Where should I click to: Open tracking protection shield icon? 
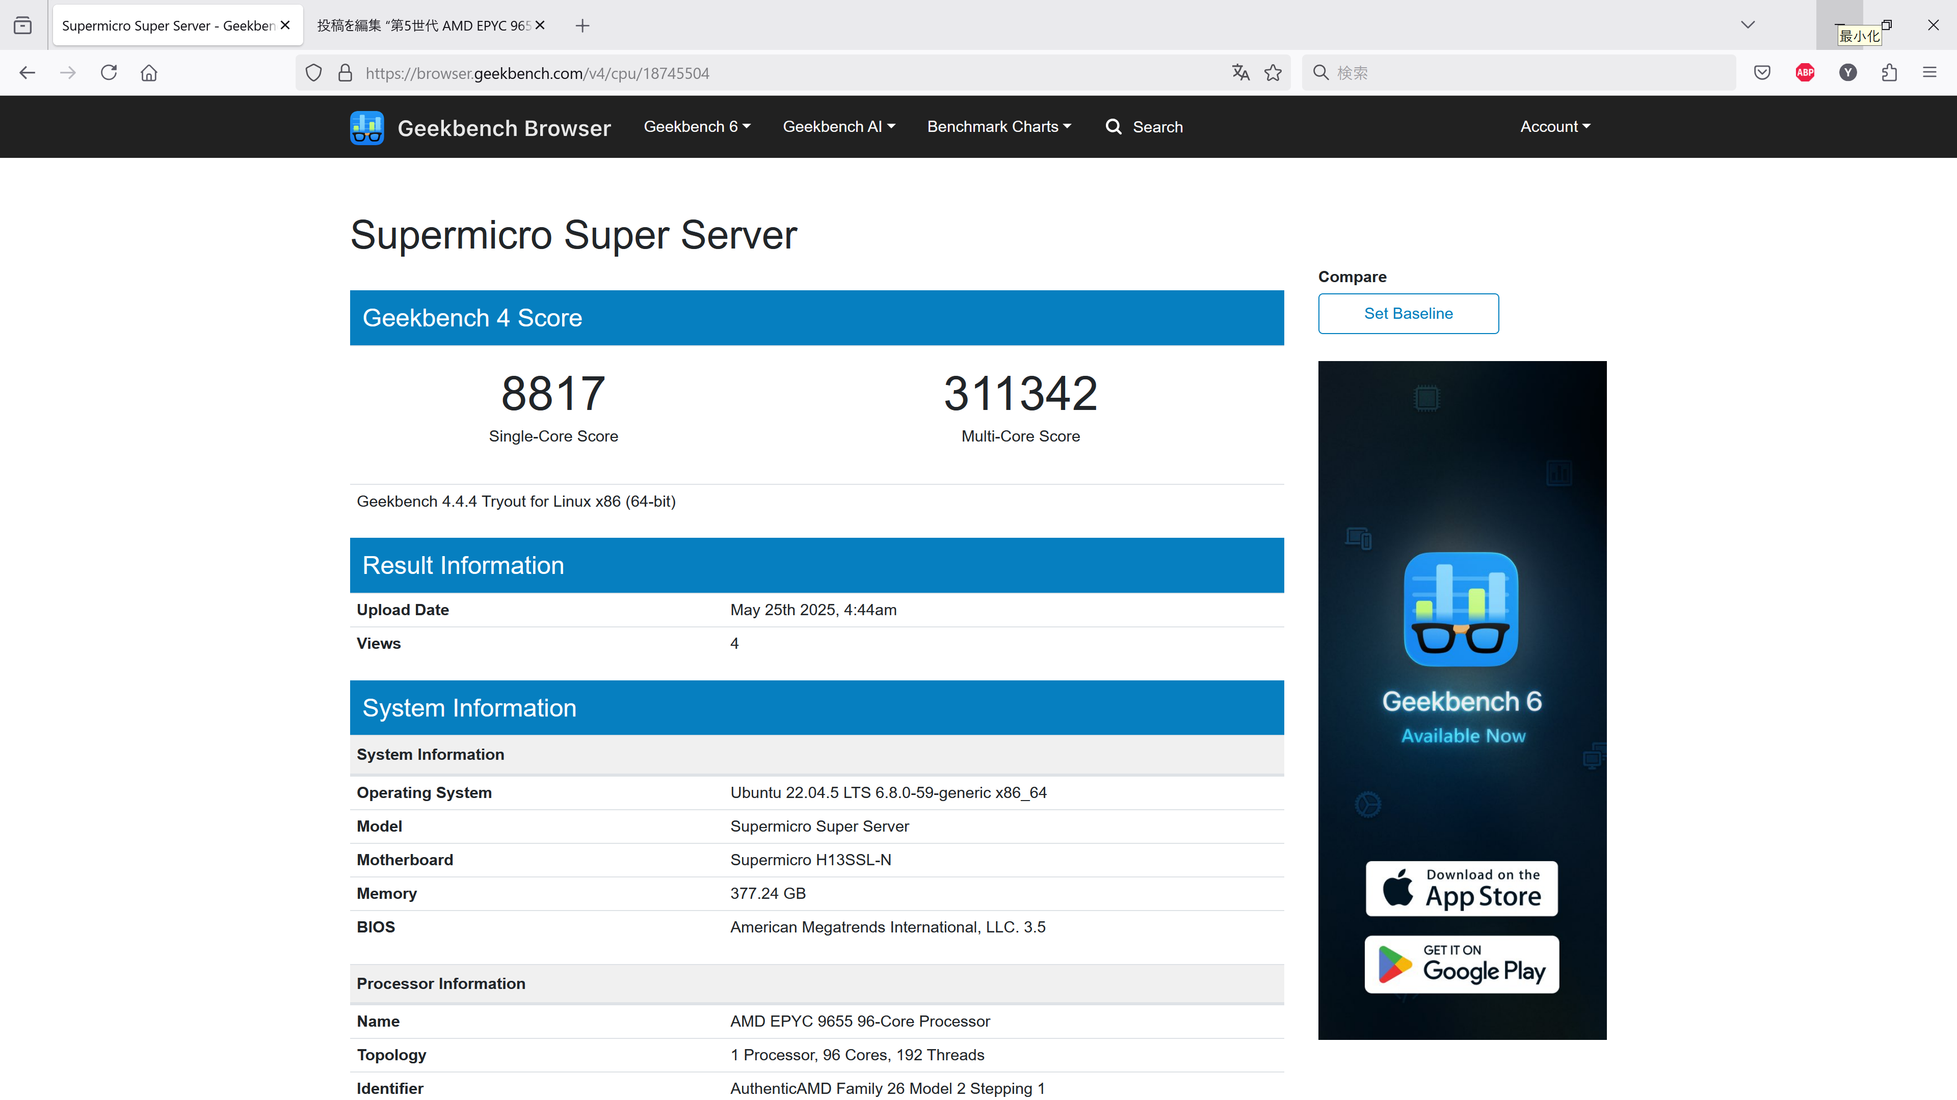314,73
